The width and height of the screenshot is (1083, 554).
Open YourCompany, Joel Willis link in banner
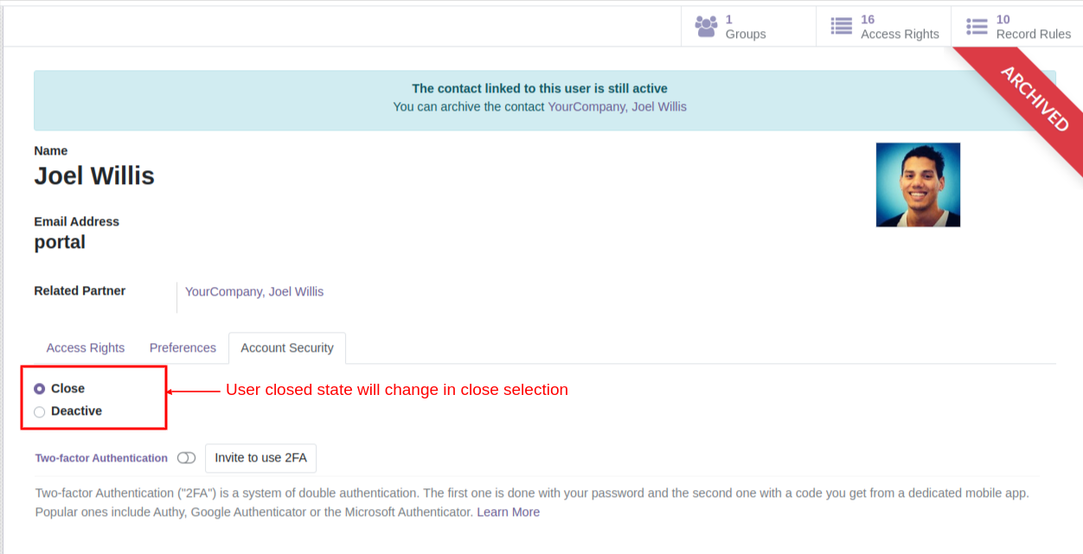tap(618, 107)
